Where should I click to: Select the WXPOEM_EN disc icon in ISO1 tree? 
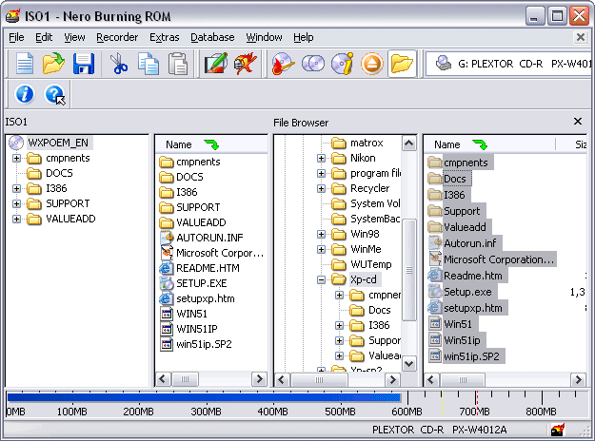coord(16,143)
